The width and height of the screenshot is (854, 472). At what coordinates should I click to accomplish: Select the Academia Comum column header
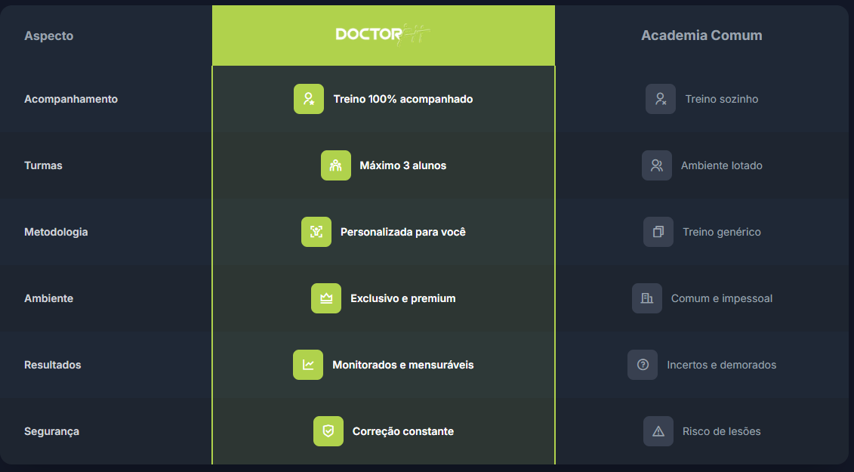coord(701,35)
